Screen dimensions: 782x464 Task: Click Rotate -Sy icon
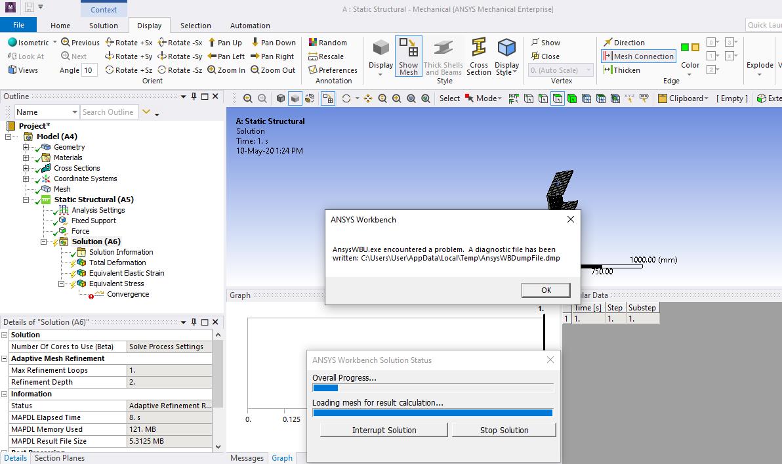point(162,56)
